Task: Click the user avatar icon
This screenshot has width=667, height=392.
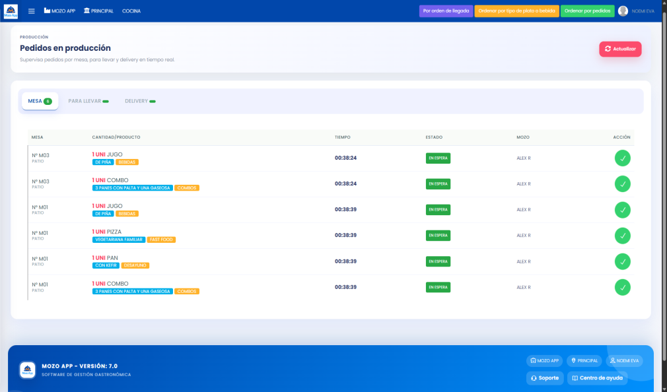Action: point(623,11)
